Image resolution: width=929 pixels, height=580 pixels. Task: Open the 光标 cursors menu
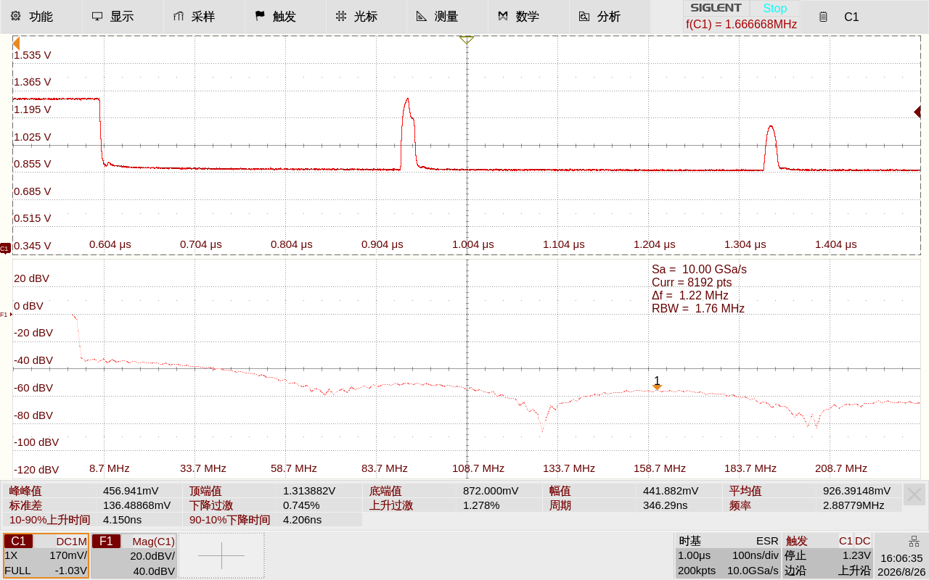[367, 16]
